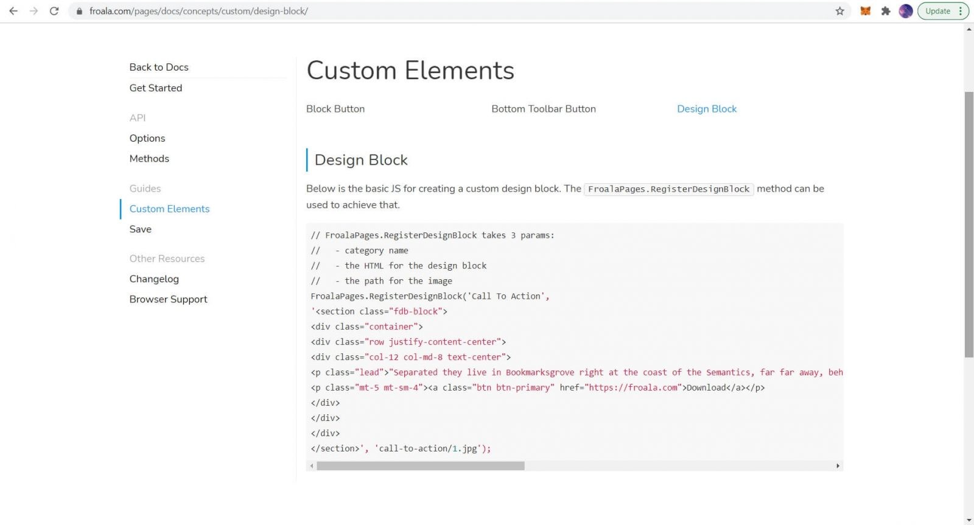Click the browser forward arrow
The height and width of the screenshot is (525, 974).
pos(33,11)
